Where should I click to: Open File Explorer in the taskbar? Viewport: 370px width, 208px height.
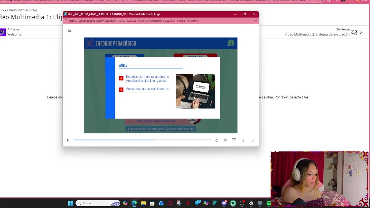143,203
